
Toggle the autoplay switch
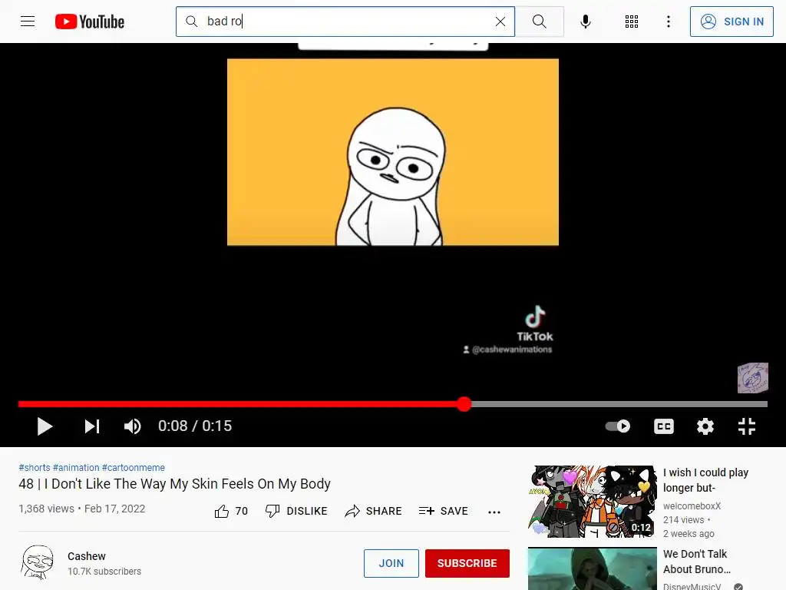coord(618,426)
